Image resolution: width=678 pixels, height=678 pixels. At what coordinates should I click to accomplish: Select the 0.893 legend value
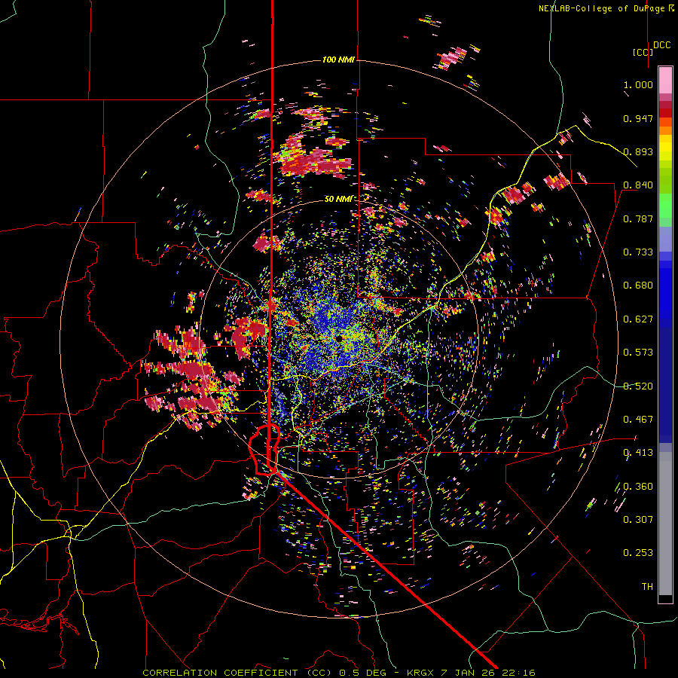click(638, 151)
